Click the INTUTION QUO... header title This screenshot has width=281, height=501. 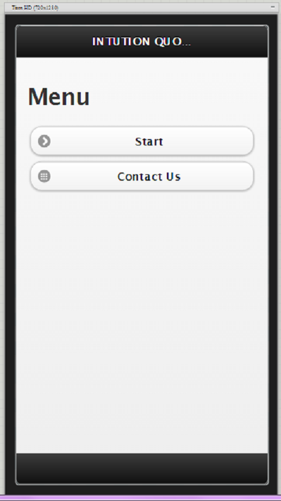[142, 42]
